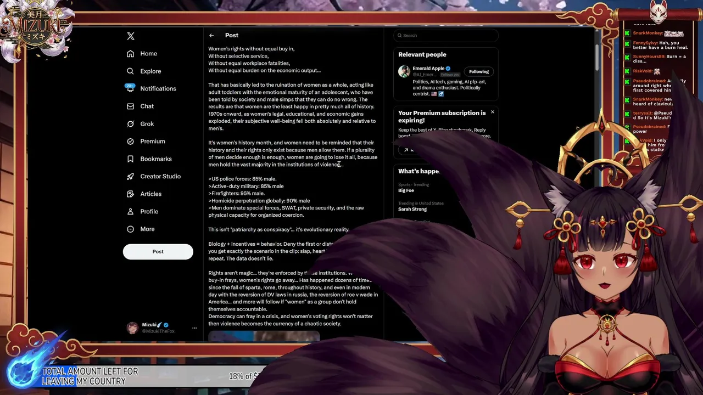Select Chat in the navigation menu

[147, 106]
